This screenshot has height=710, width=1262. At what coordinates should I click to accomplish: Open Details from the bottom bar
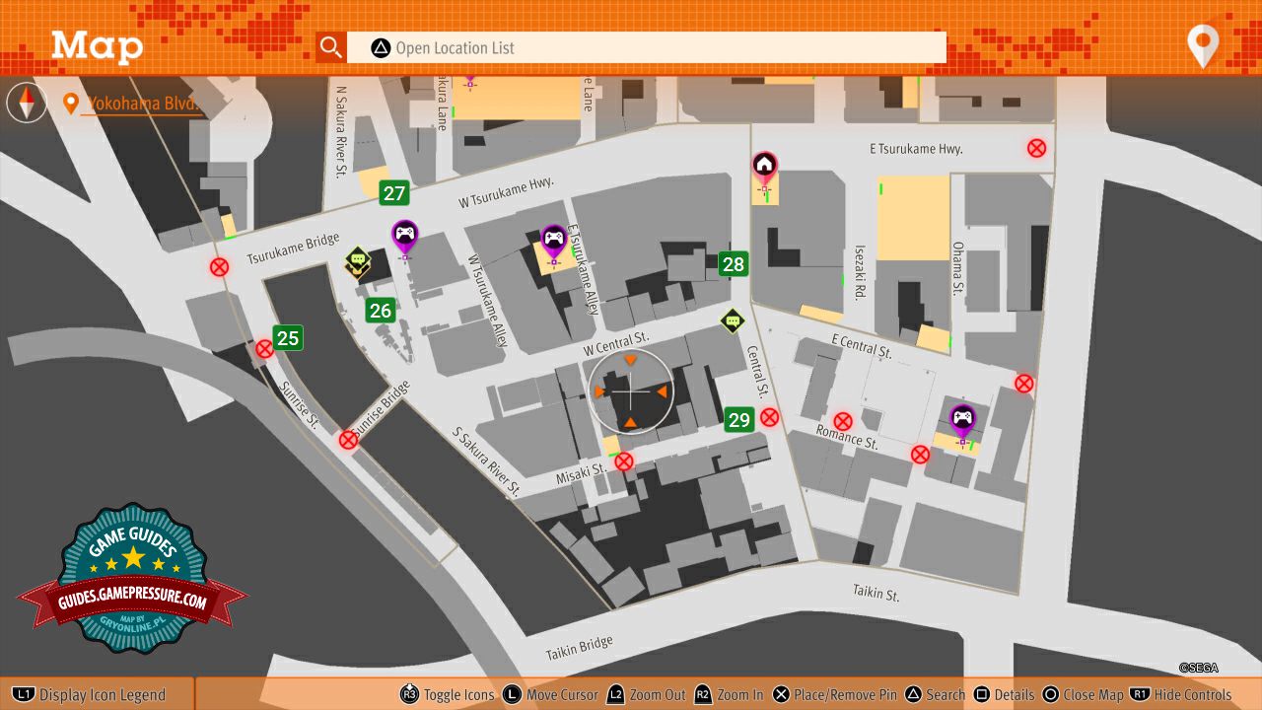(1004, 694)
